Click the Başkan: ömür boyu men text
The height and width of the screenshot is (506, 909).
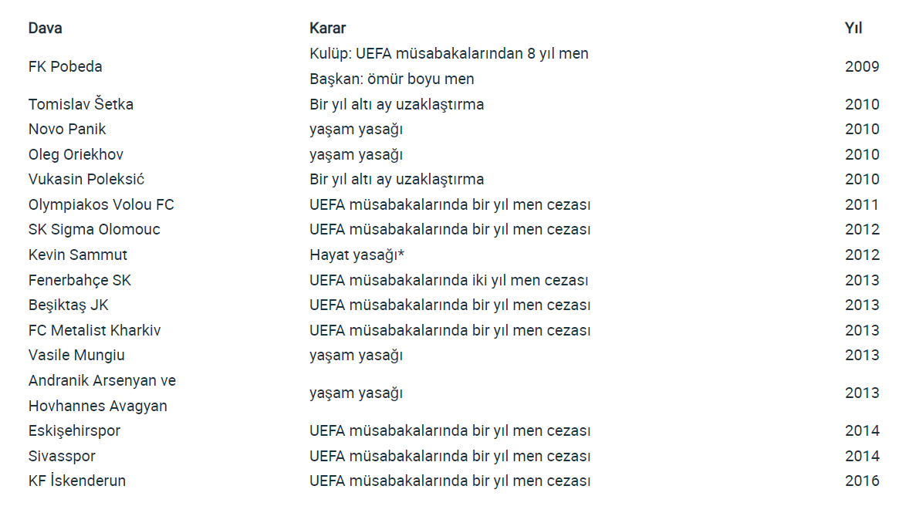[x=392, y=79]
